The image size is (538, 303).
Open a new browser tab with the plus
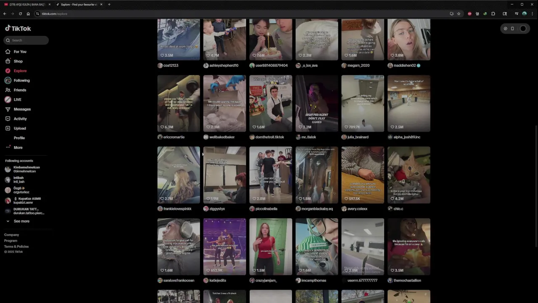(x=109, y=5)
